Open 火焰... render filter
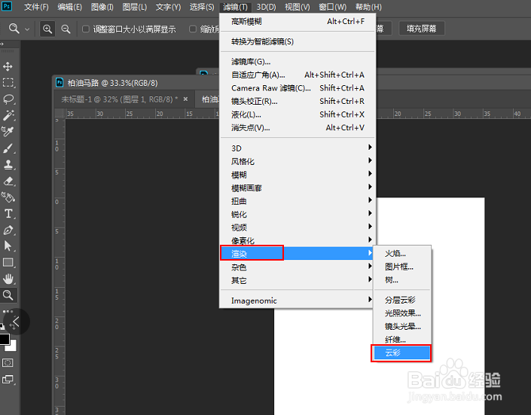 [402, 253]
